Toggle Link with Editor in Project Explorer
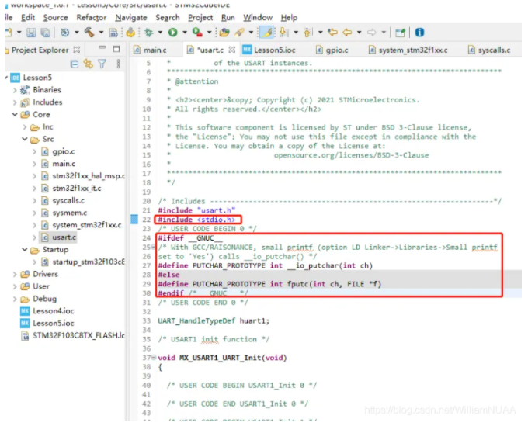Image resolution: width=528 pixels, height=433 pixels. (89, 64)
